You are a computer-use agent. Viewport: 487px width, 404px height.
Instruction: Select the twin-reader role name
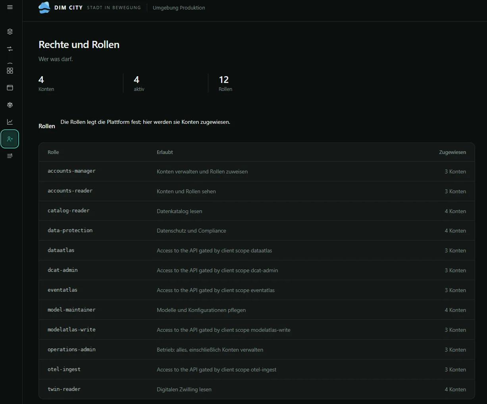pos(64,389)
